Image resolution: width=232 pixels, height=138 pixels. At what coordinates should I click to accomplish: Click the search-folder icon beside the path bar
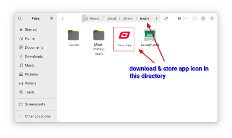(x=166, y=19)
